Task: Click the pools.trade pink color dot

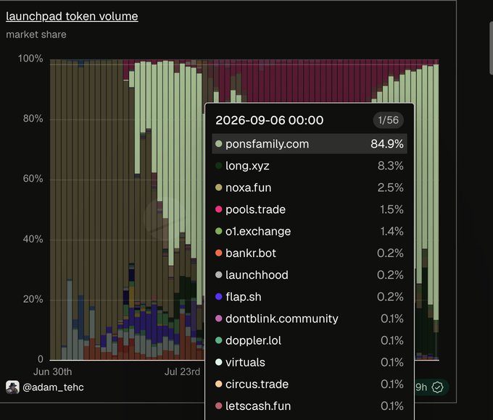Action: pyautogui.click(x=219, y=209)
